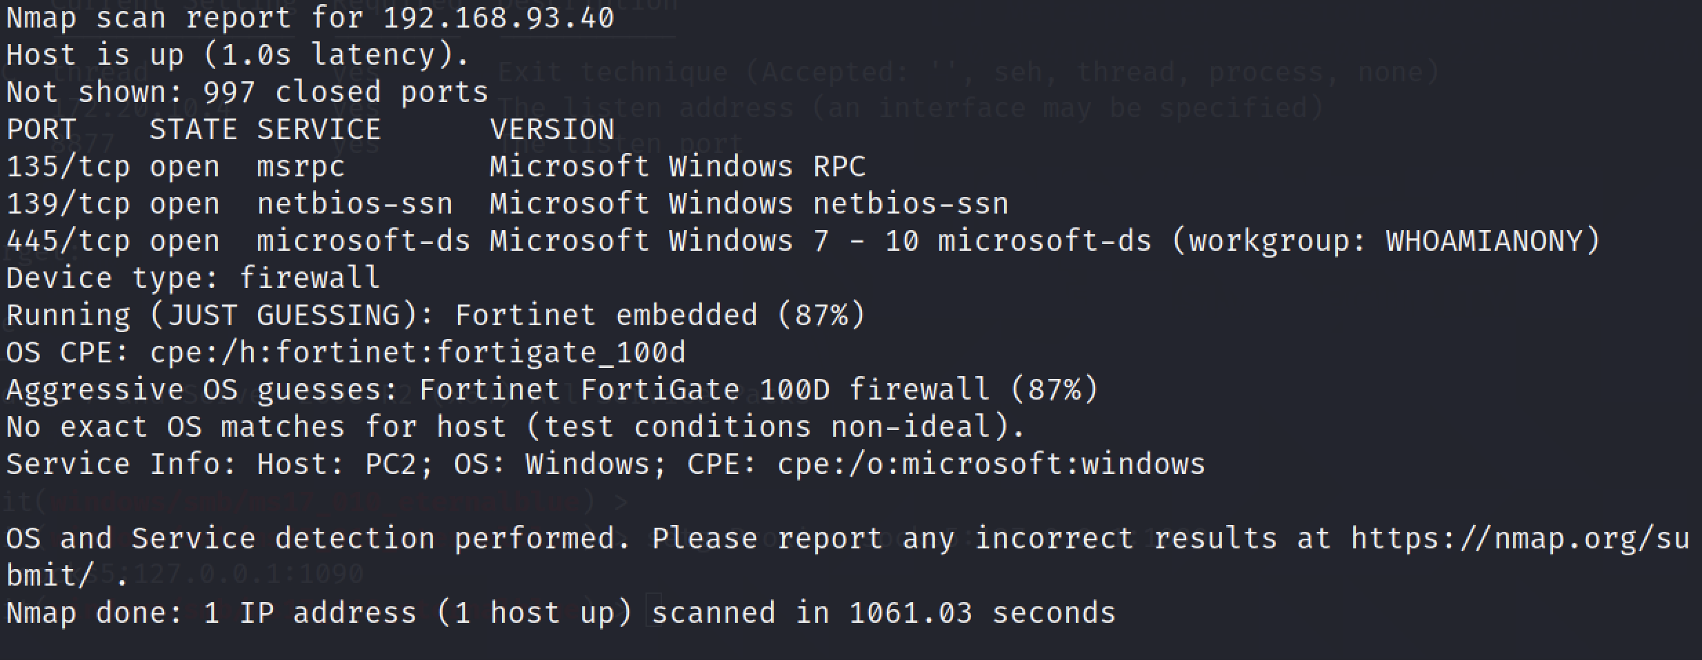The image size is (1702, 660).
Task: Click the SERVICE column header
Action: [319, 130]
